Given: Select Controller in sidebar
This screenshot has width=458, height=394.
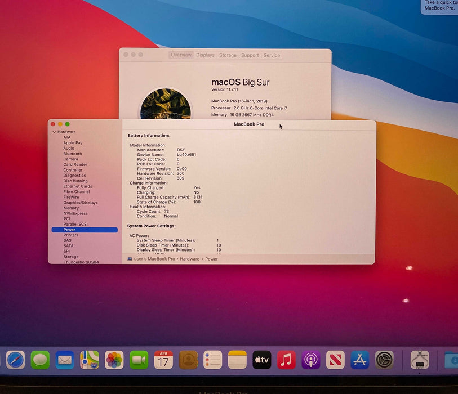Looking at the screenshot, I should [73, 170].
